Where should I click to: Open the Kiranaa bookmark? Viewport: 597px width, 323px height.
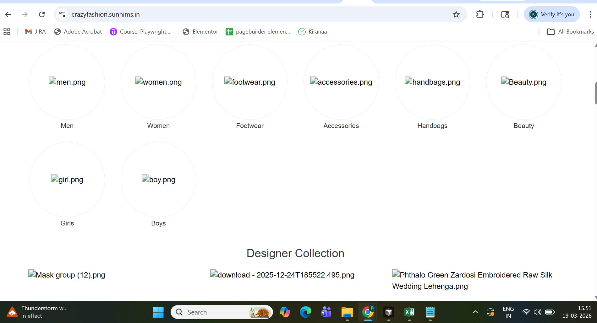313,32
